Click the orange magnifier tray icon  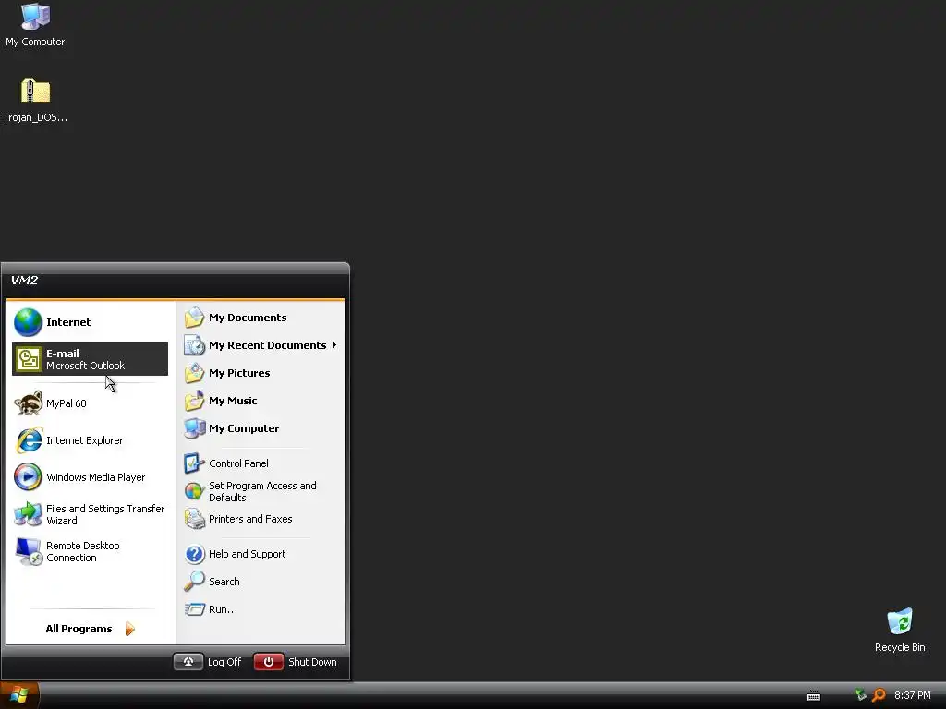[x=879, y=695]
